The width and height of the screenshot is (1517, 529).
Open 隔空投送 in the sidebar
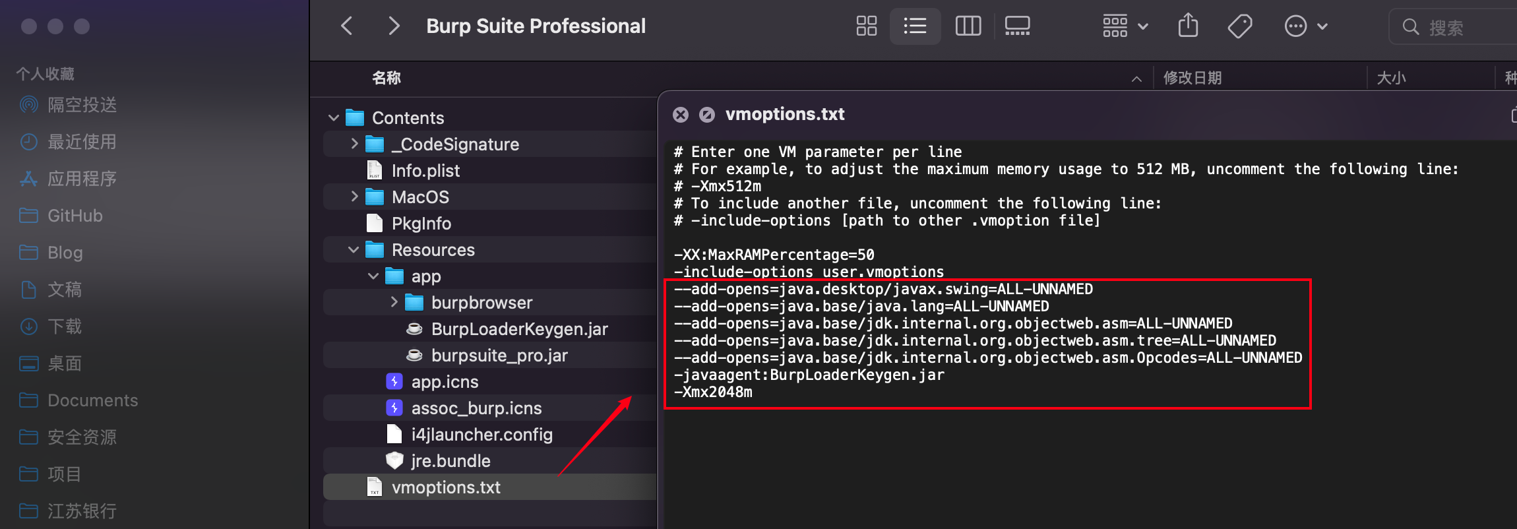click(x=69, y=105)
